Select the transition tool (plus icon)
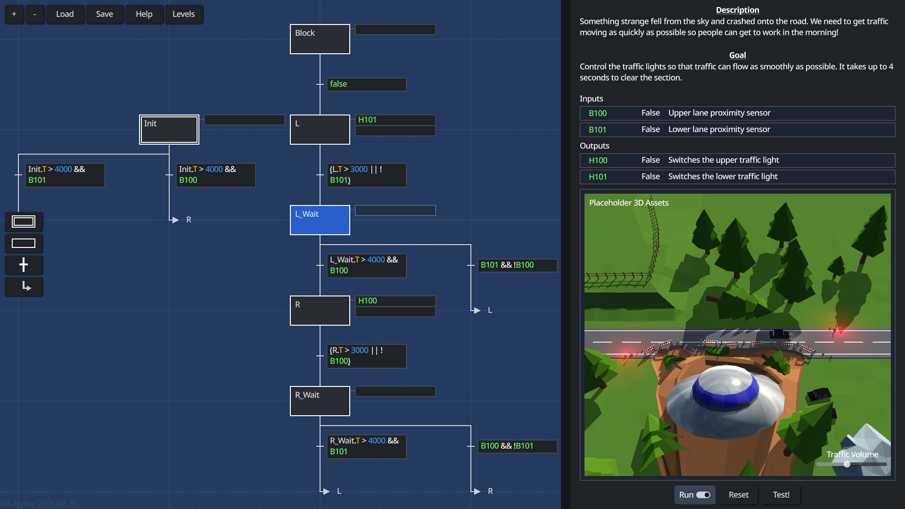 pos(24,265)
